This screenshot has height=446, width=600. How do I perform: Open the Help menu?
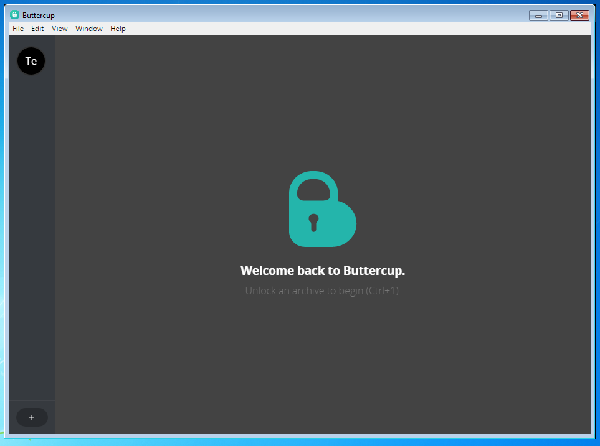(x=118, y=29)
